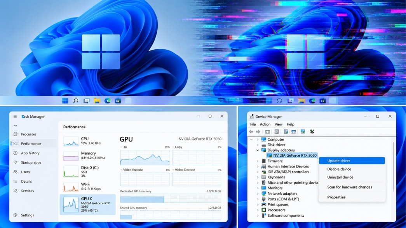Select the Memory performance entry
This screenshot has width=406, height=228.
pos(87,155)
